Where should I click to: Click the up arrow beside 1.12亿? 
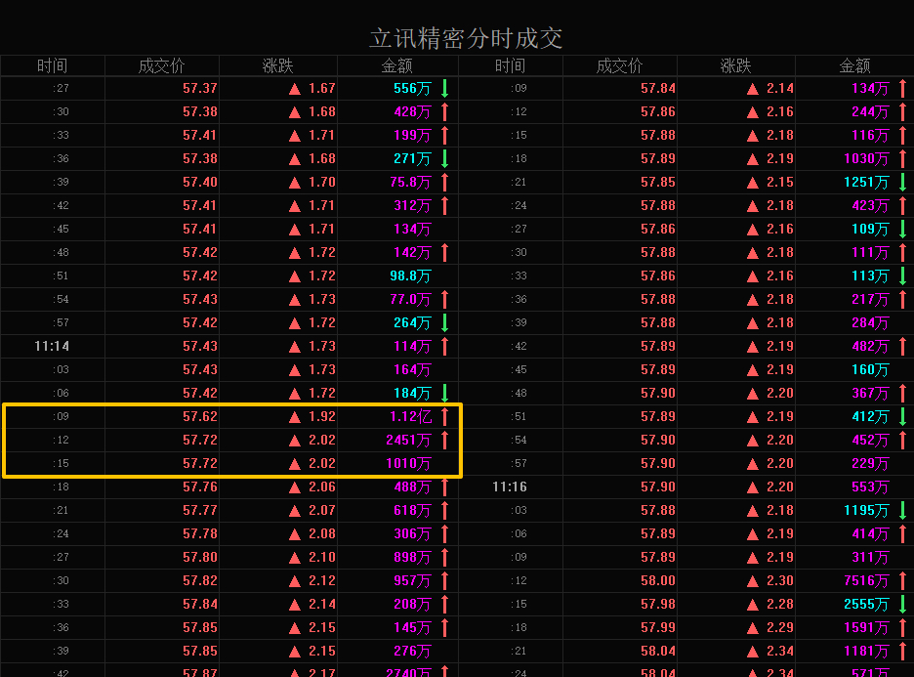[444, 416]
